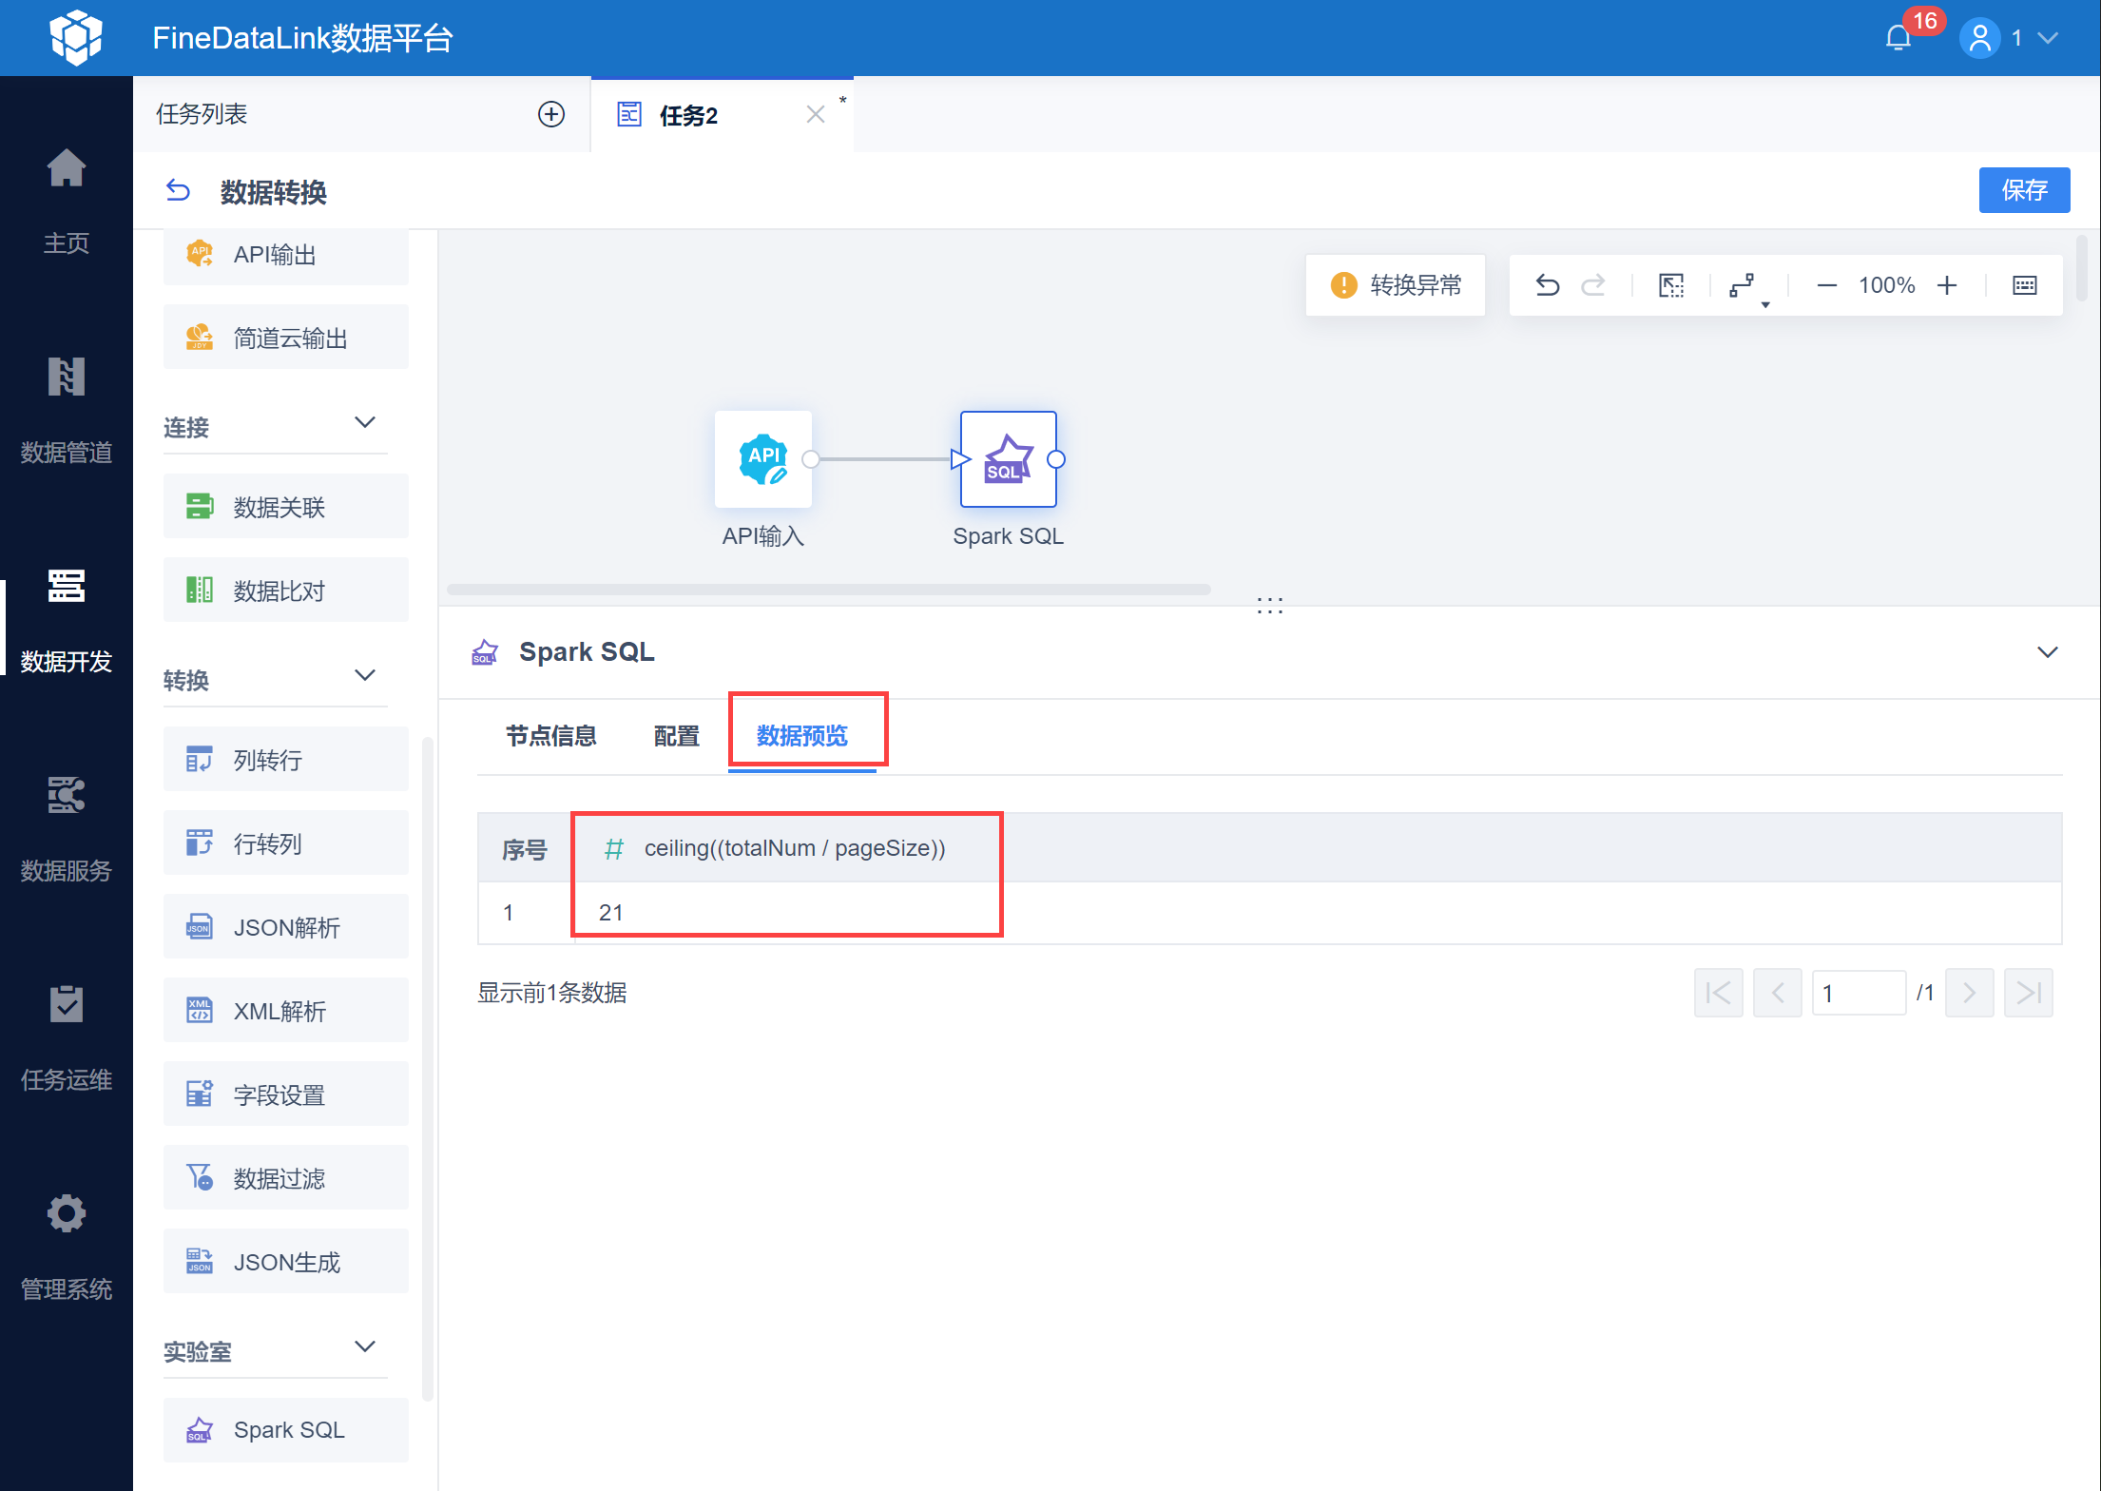Click the 保存 button
The height and width of the screenshot is (1491, 2101).
pyautogui.click(x=2023, y=190)
